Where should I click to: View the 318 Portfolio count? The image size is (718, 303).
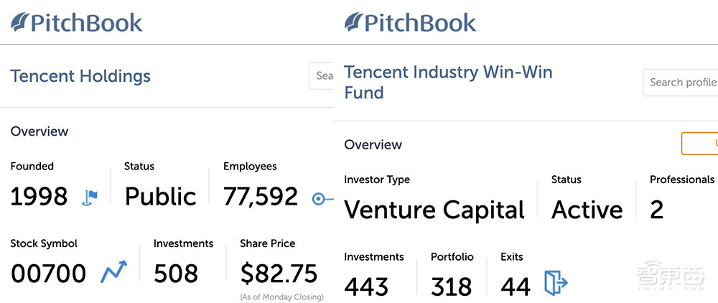452,286
